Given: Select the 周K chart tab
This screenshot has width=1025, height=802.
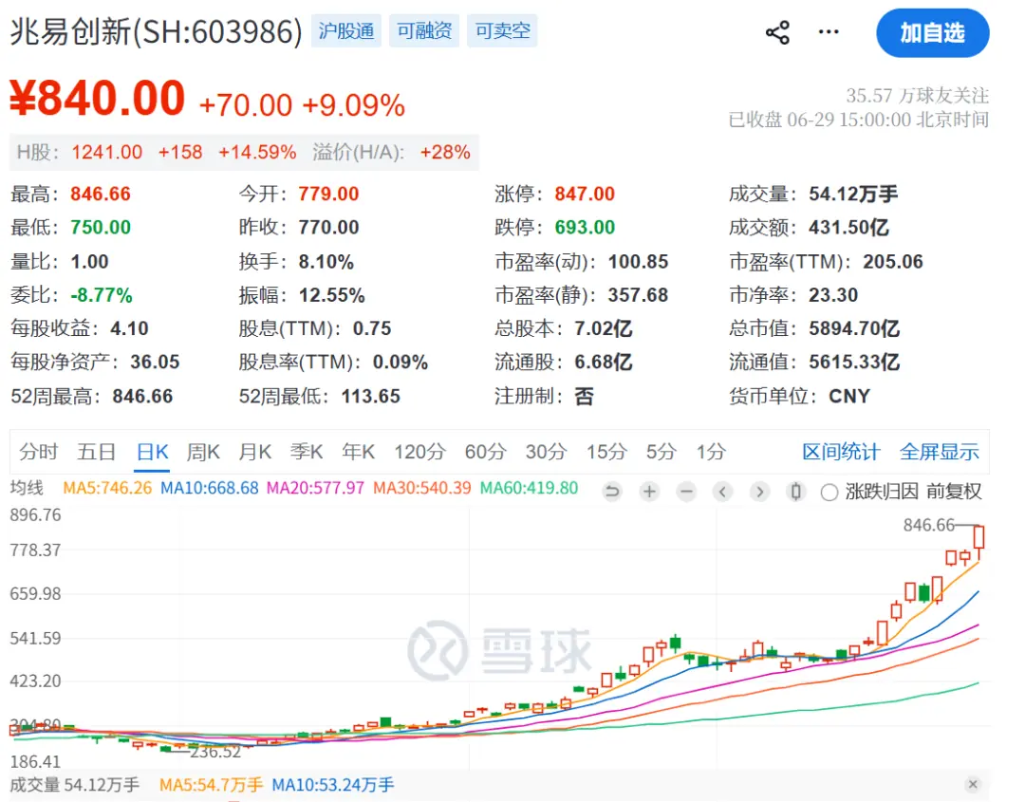Looking at the screenshot, I should tap(203, 452).
